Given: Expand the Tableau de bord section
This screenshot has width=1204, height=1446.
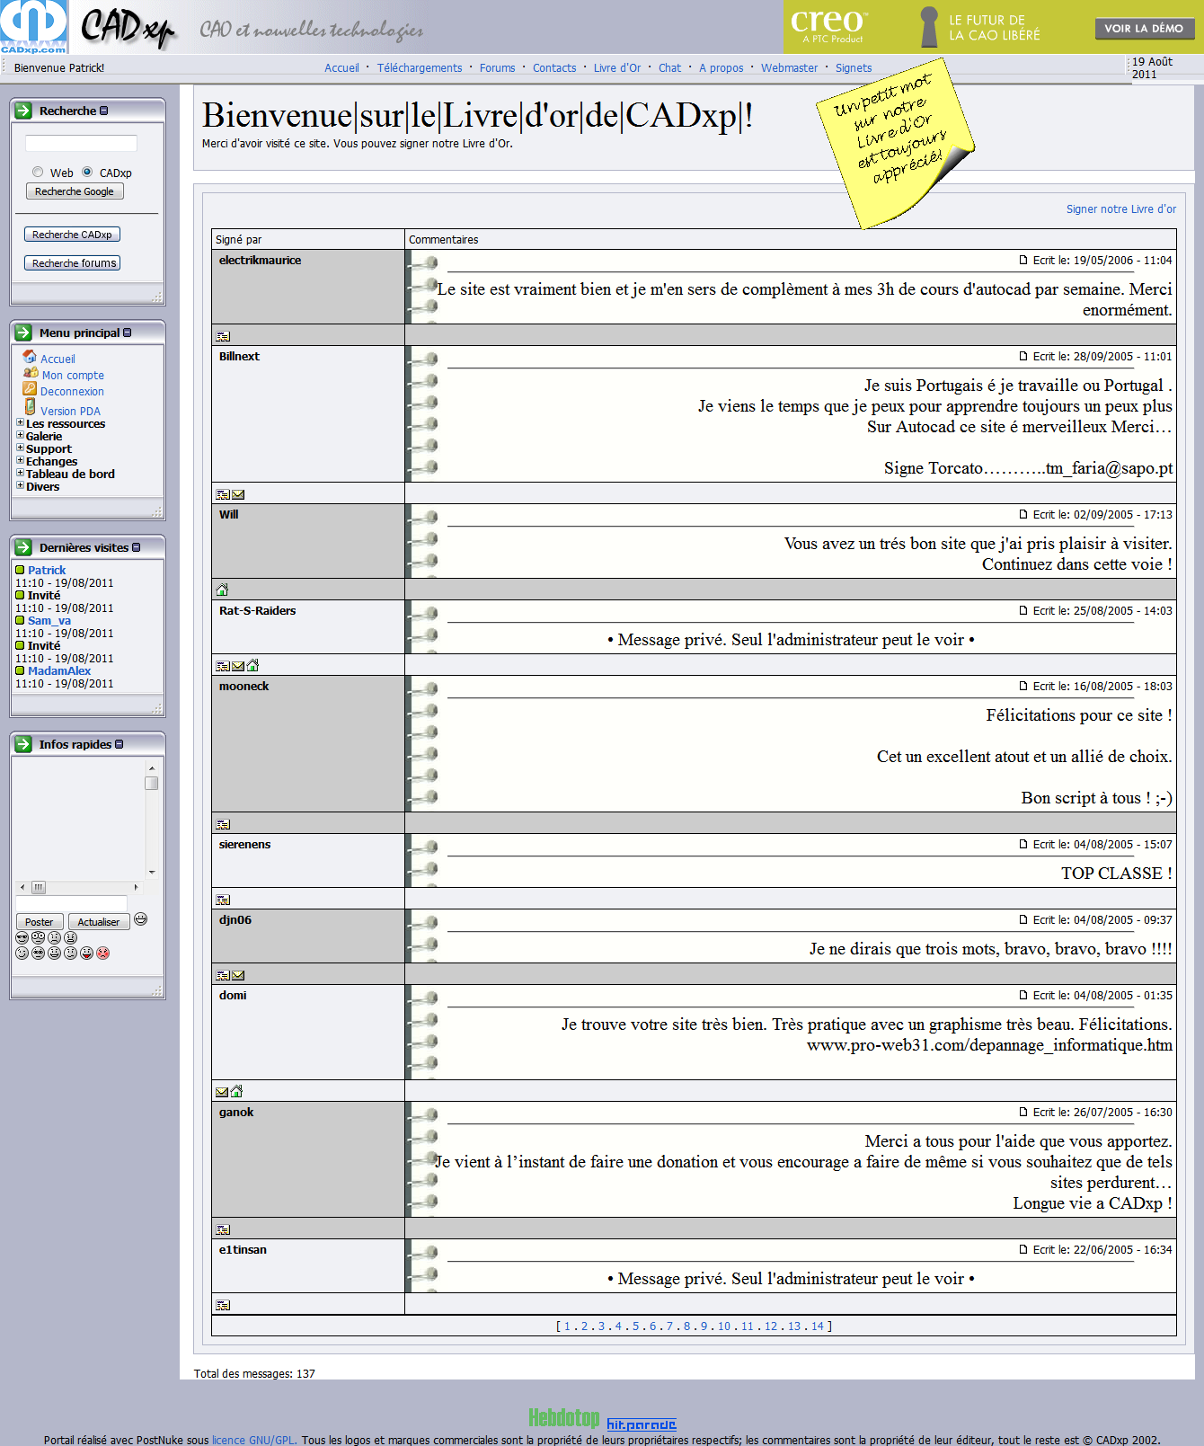Looking at the screenshot, I should 20,473.
